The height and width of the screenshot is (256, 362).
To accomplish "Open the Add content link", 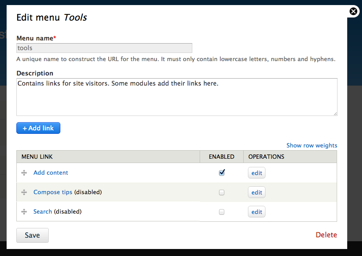I will pyautogui.click(x=51, y=173).
